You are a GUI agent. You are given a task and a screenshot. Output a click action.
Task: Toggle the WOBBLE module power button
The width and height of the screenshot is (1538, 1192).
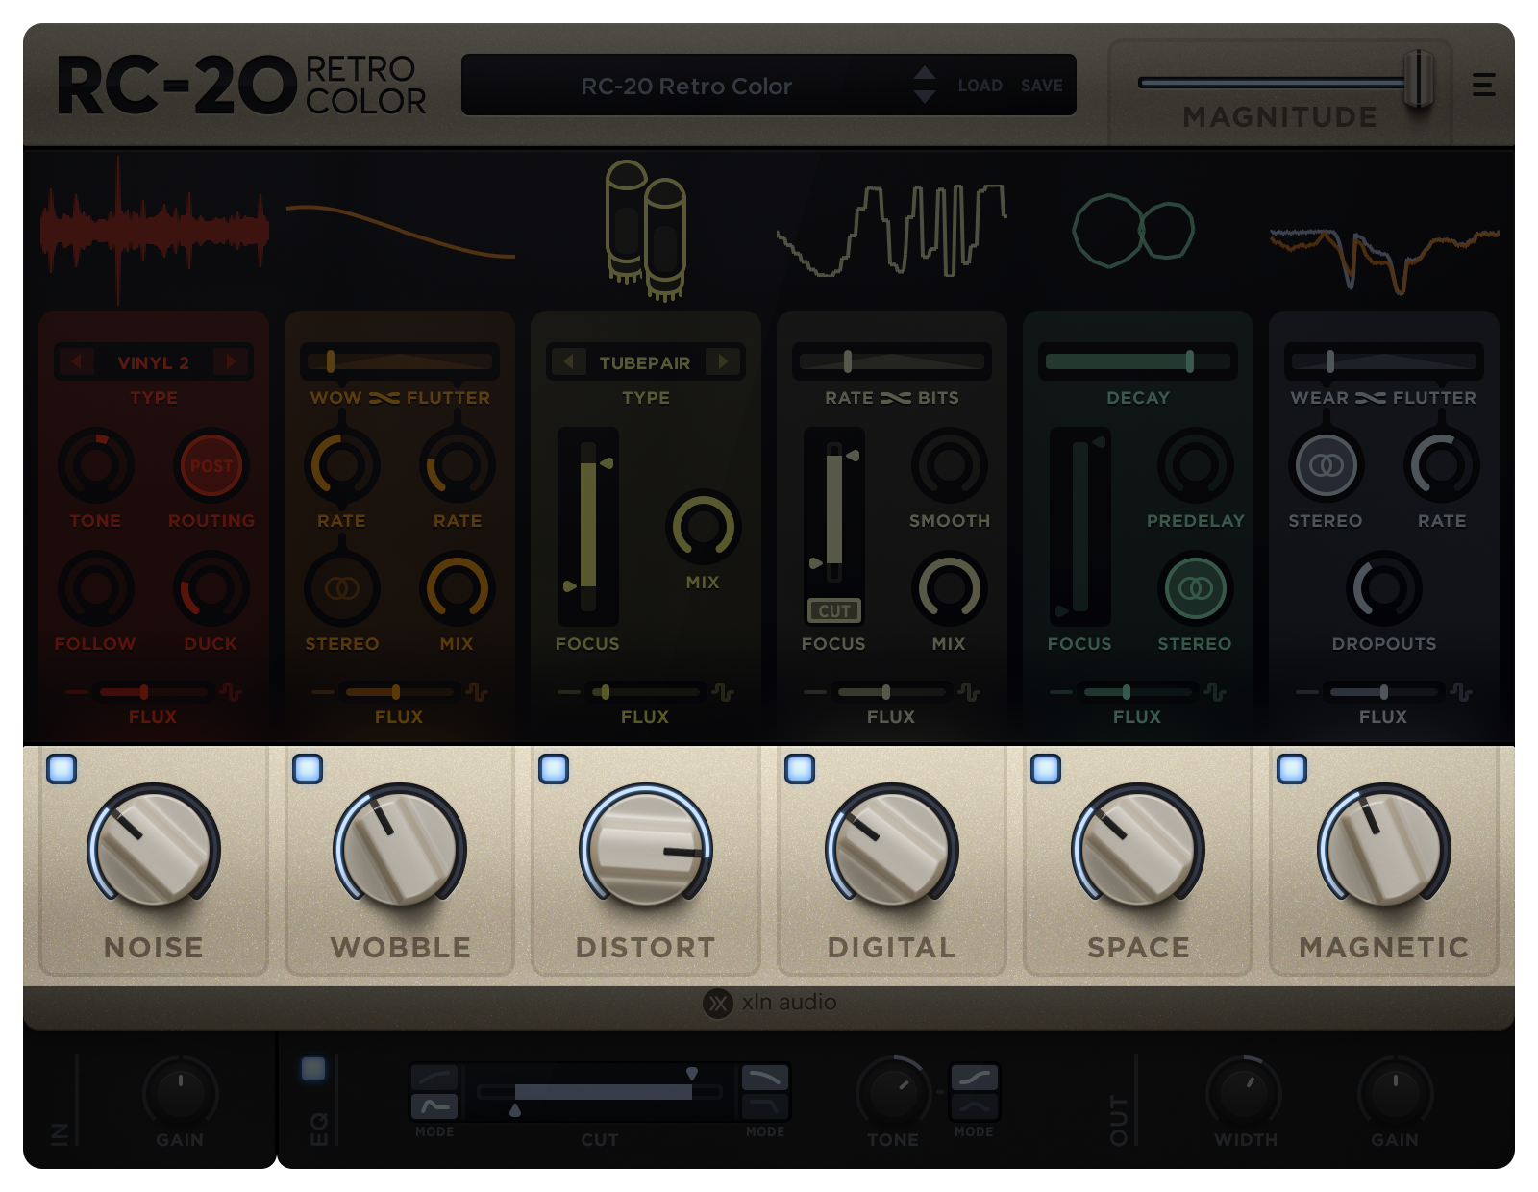pos(308,769)
